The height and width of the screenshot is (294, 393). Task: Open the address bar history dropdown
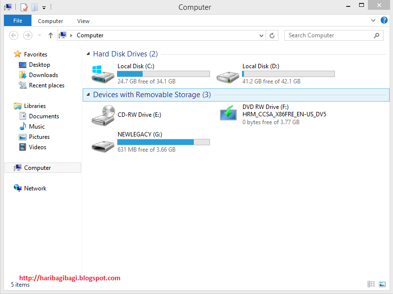[261, 35]
